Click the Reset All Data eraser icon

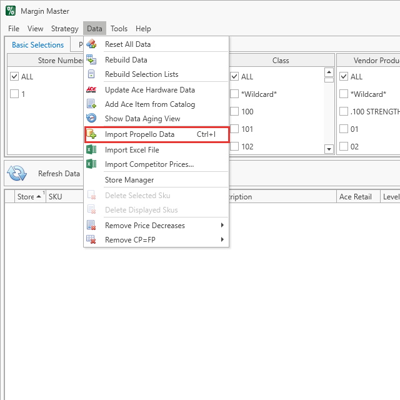click(91, 44)
